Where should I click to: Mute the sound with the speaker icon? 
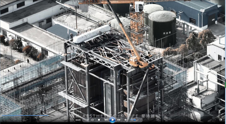coord(125,120)
